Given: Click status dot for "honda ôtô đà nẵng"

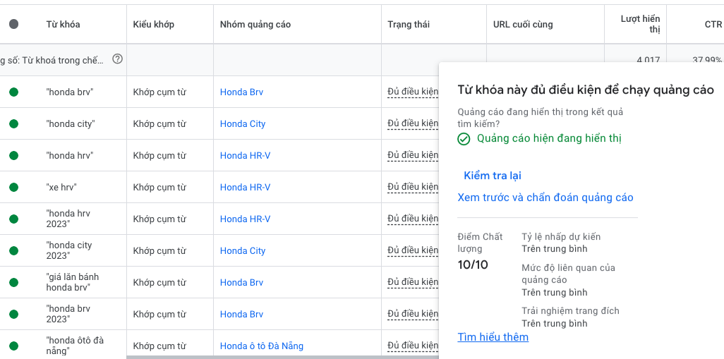Looking at the screenshot, I should [x=13, y=346].
